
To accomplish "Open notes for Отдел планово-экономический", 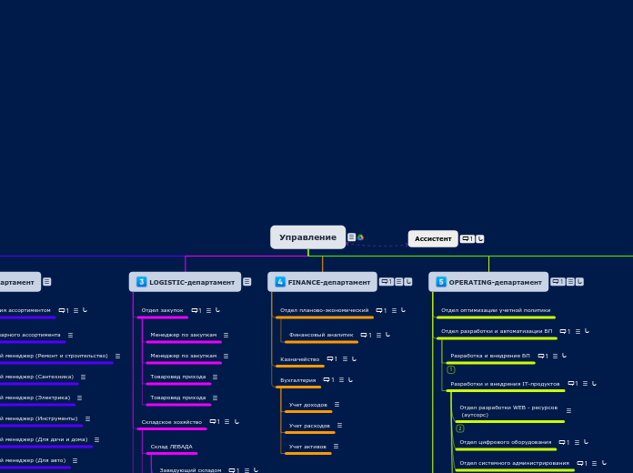I will coord(394,310).
